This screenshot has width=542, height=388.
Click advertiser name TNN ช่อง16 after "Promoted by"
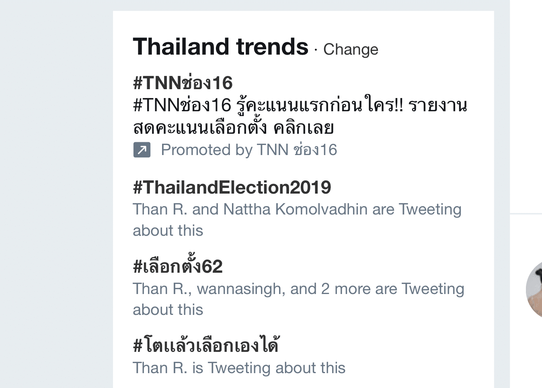coord(297,150)
